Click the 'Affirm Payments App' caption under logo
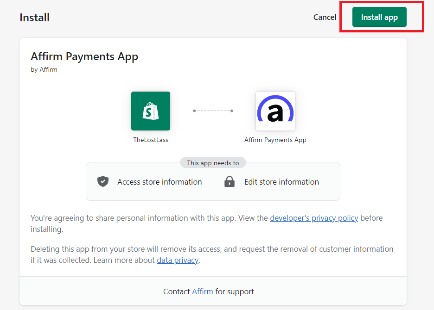Viewport: 434px width, 310px height. tap(275, 140)
